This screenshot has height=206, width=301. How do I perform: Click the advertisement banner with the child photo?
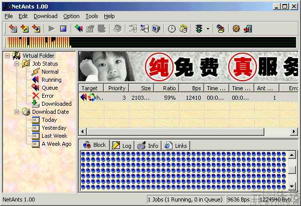click(x=189, y=66)
